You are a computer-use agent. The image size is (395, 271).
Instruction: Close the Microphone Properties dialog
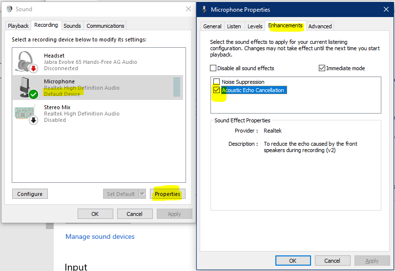tap(386, 10)
